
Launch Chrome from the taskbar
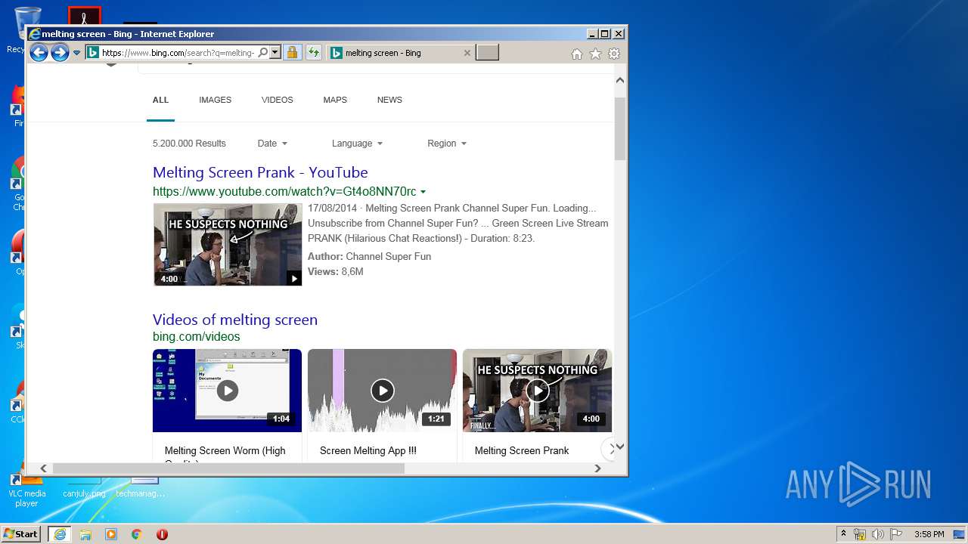pos(136,534)
